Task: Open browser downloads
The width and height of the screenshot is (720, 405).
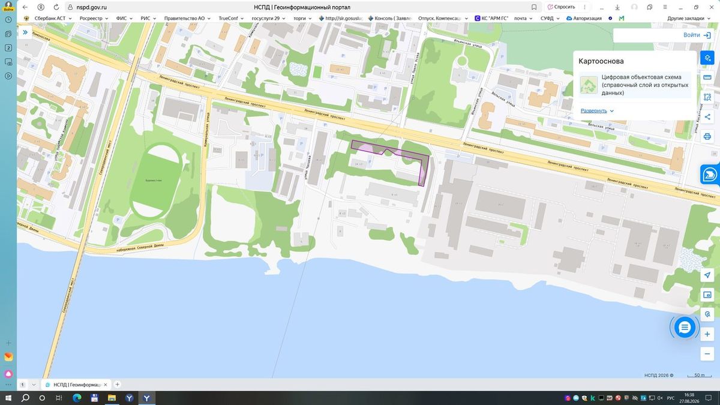Action: [x=617, y=7]
